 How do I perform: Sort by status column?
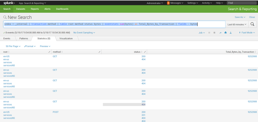138,52
